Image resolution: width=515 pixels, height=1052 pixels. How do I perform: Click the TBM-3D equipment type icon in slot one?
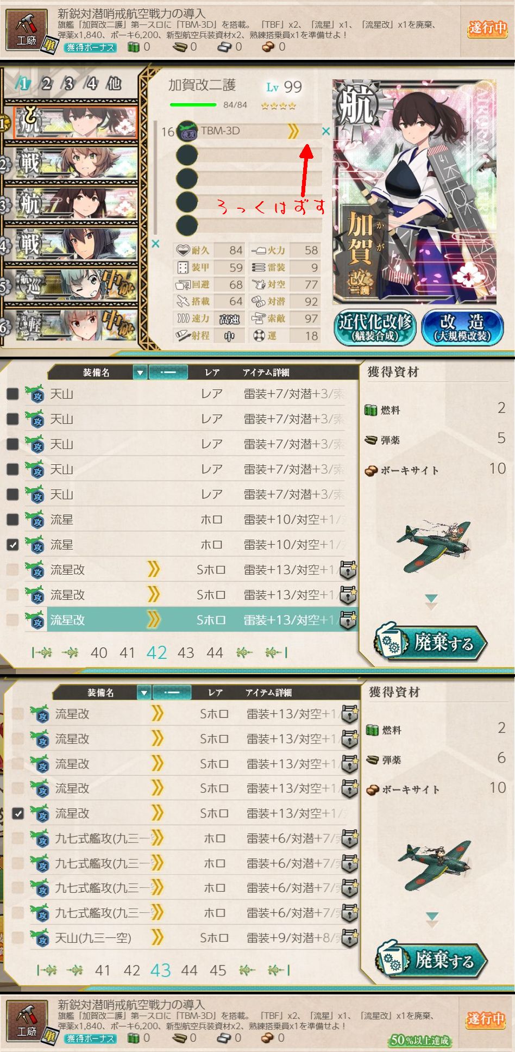pos(187,131)
